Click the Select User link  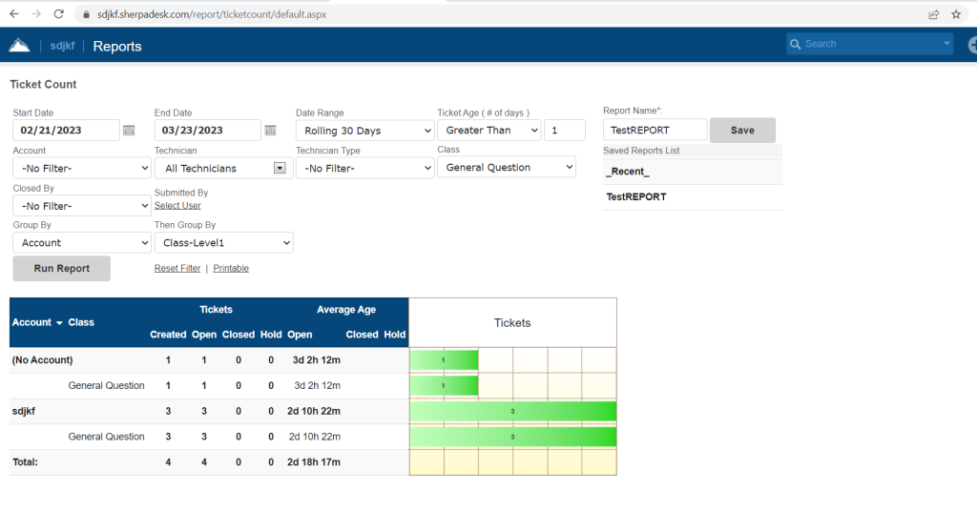[x=177, y=205]
